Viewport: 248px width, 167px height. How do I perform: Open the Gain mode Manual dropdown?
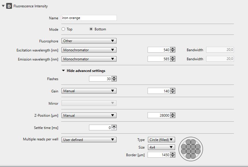(x=89, y=91)
